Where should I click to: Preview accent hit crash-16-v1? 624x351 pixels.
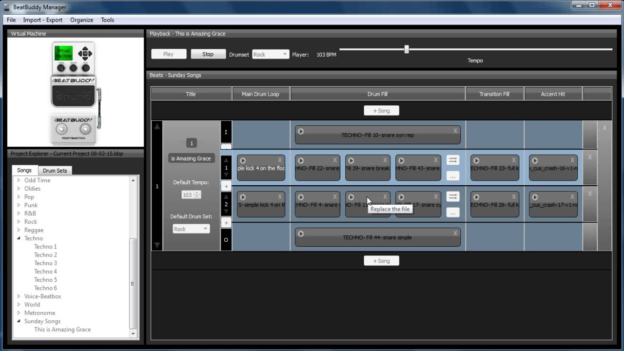[x=535, y=160]
